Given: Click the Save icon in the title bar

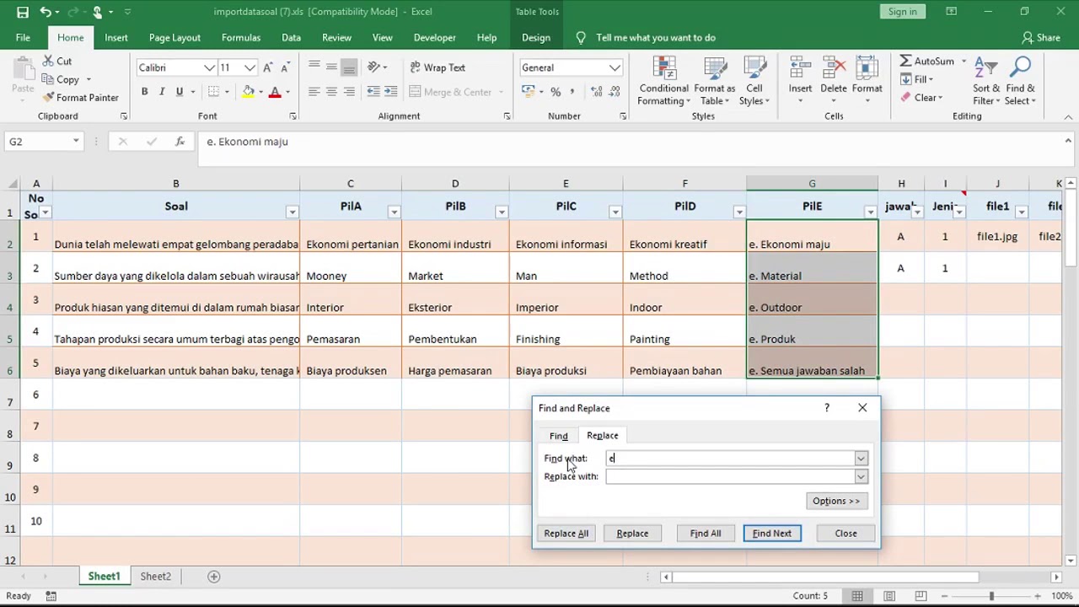Looking at the screenshot, I should (23, 12).
